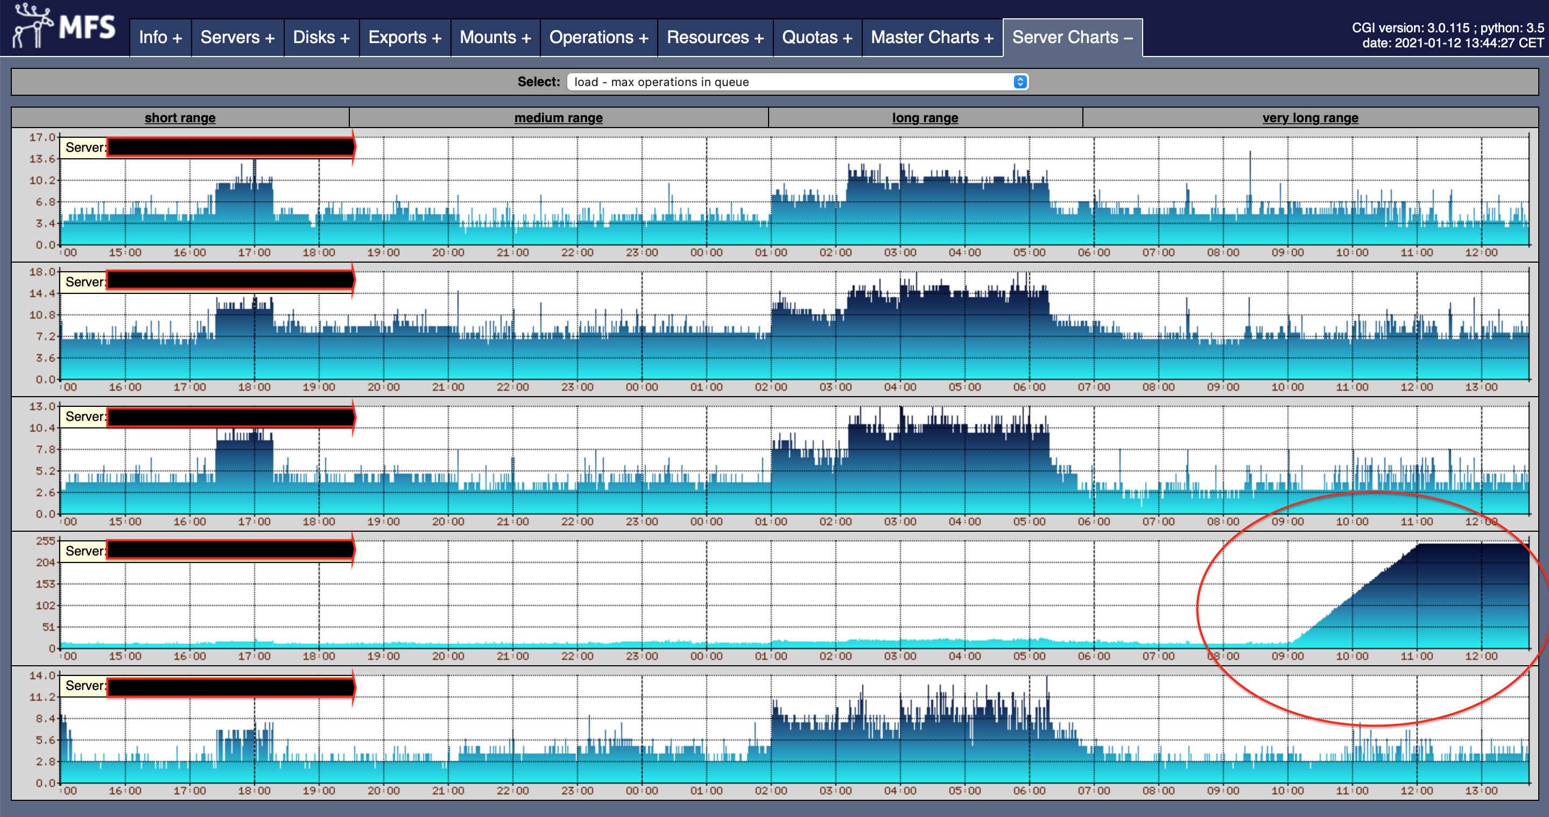
Task: Open the Mounts + tab
Action: coord(496,38)
